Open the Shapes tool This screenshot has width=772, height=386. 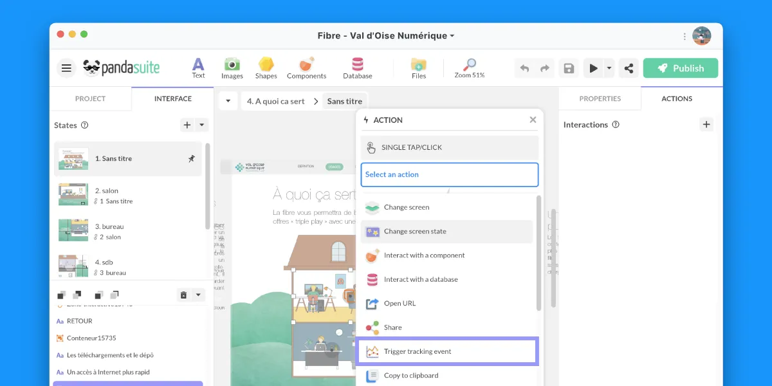tap(266, 68)
